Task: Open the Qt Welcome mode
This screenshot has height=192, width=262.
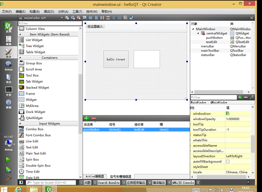Action: (x=9, y=27)
